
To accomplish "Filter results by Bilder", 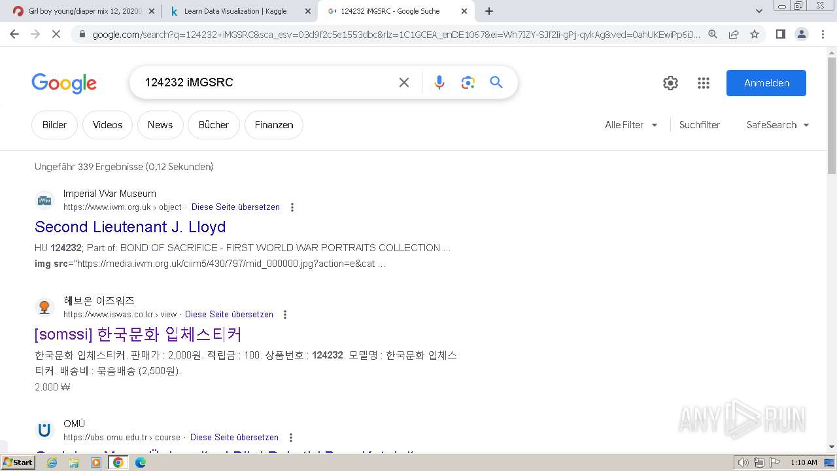I will (54, 125).
